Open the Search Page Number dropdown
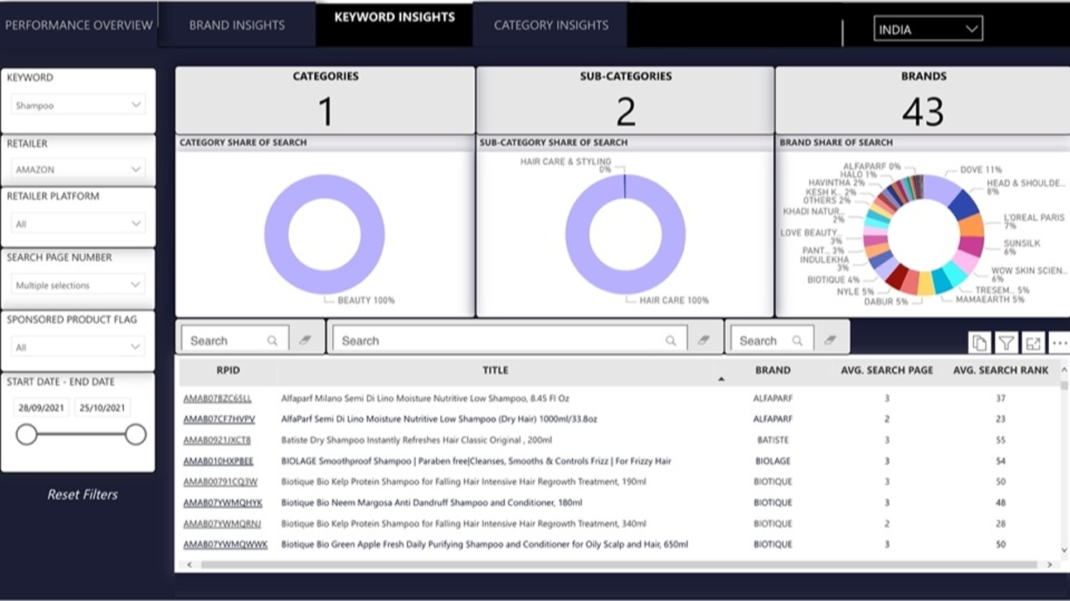The width and height of the screenshot is (1070, 601). [x=78, y=285]
